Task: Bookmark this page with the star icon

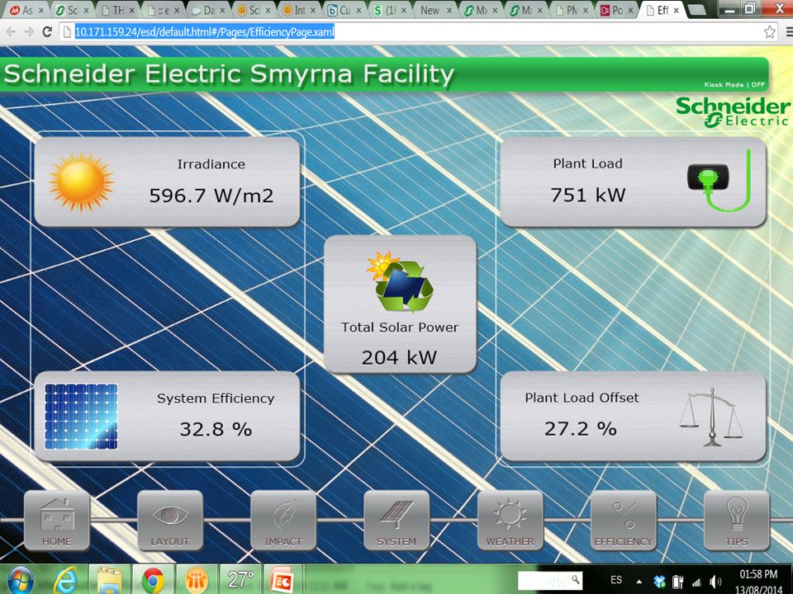Action: [770, 32]
